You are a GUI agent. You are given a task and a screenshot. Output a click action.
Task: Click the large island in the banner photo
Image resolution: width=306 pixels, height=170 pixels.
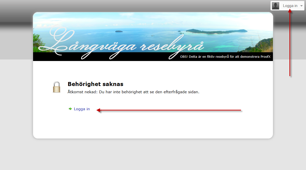(x=217, y=31)
